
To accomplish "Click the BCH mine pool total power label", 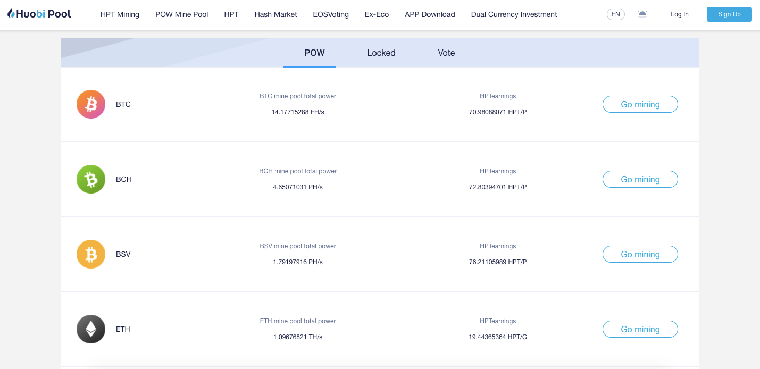I will (x=298, y=171).
